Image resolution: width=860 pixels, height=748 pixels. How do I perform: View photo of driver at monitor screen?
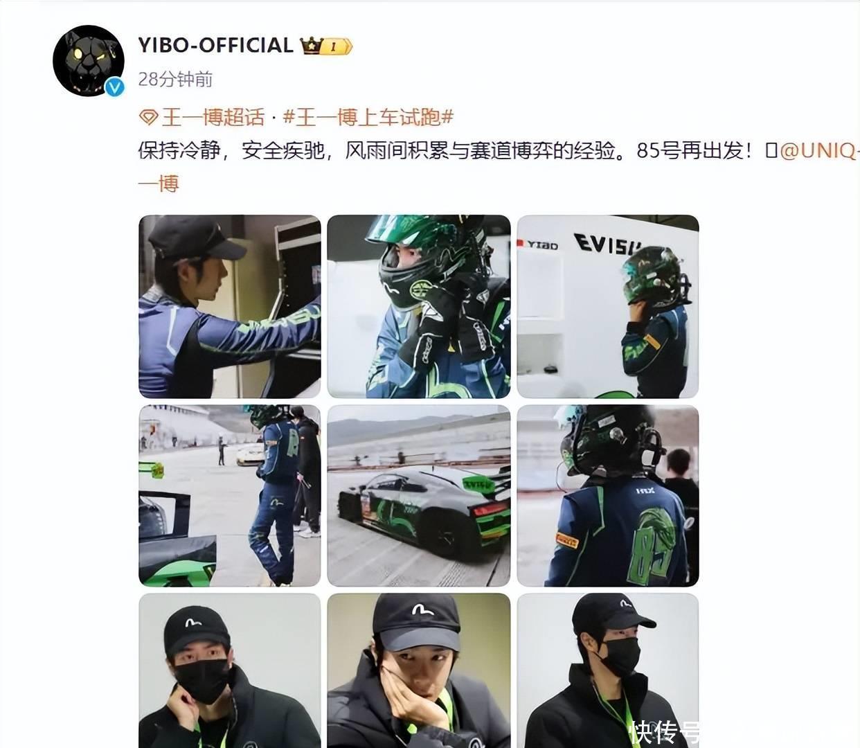point(230,306)
